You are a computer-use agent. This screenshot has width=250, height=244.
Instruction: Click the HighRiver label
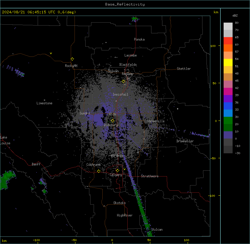[x=125, y=215]
